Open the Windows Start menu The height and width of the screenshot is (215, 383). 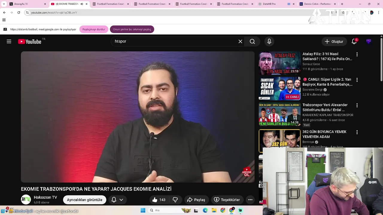click(143, 210)
